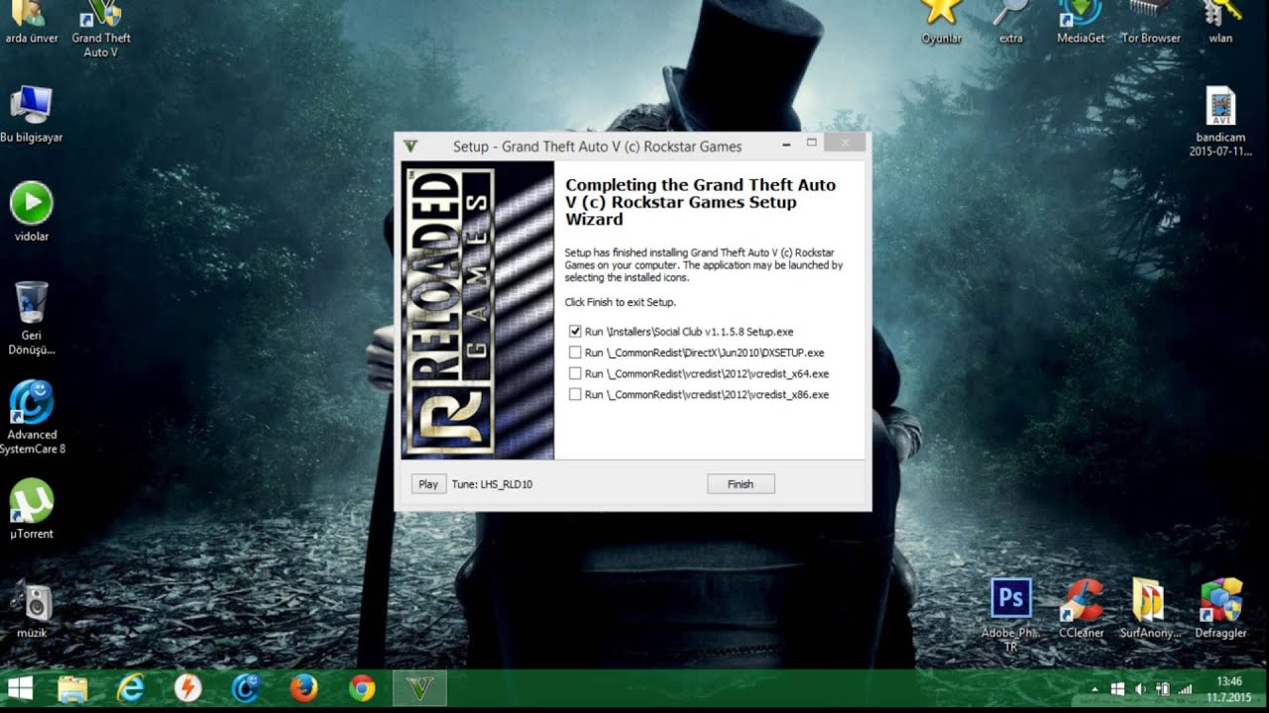Enable the Run vcredist_x86.exe checkbox

[x=575, y=394]
